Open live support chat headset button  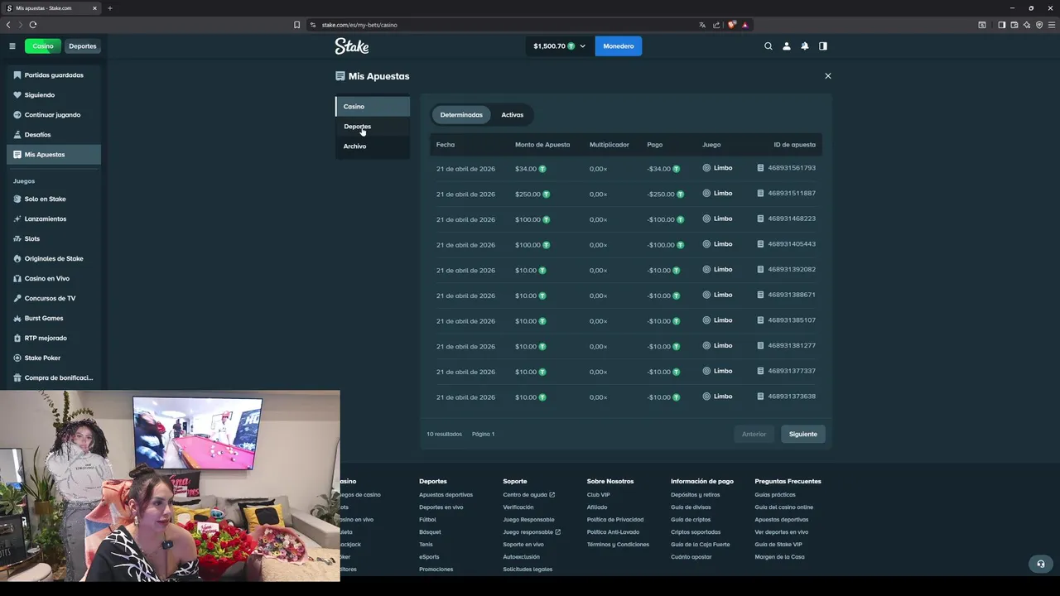1041,564
